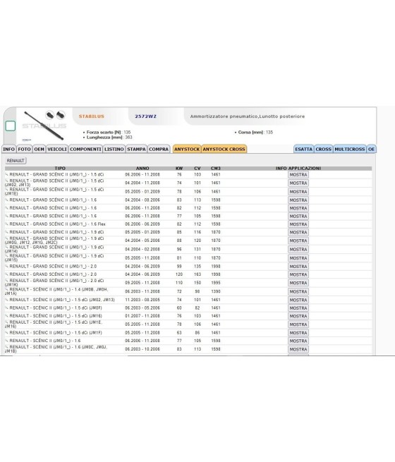
Task: Go to the LISTINO tab
Action: pyautogui.click(x=114, y=149)
